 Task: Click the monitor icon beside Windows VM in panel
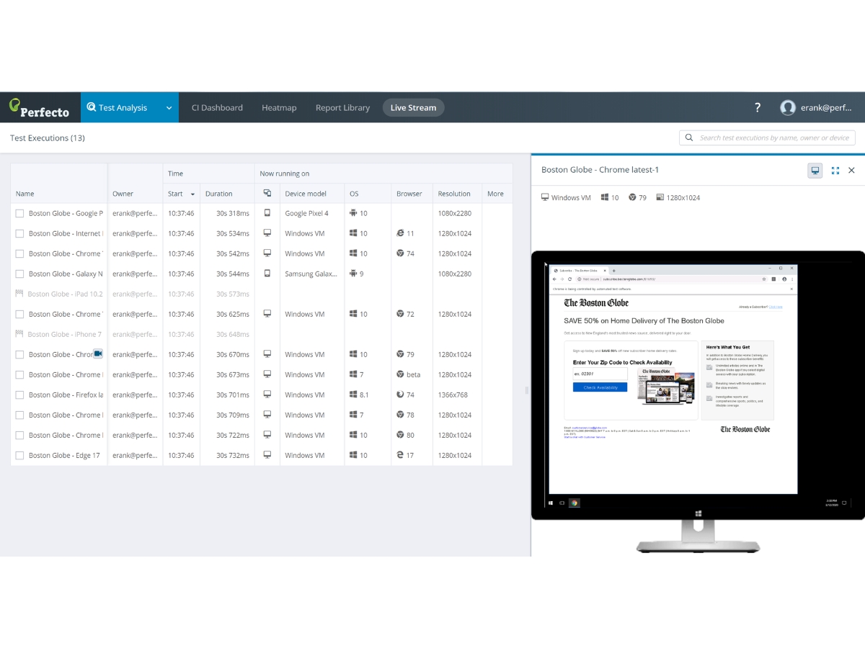pyautogui.click(x=545, y=197)
